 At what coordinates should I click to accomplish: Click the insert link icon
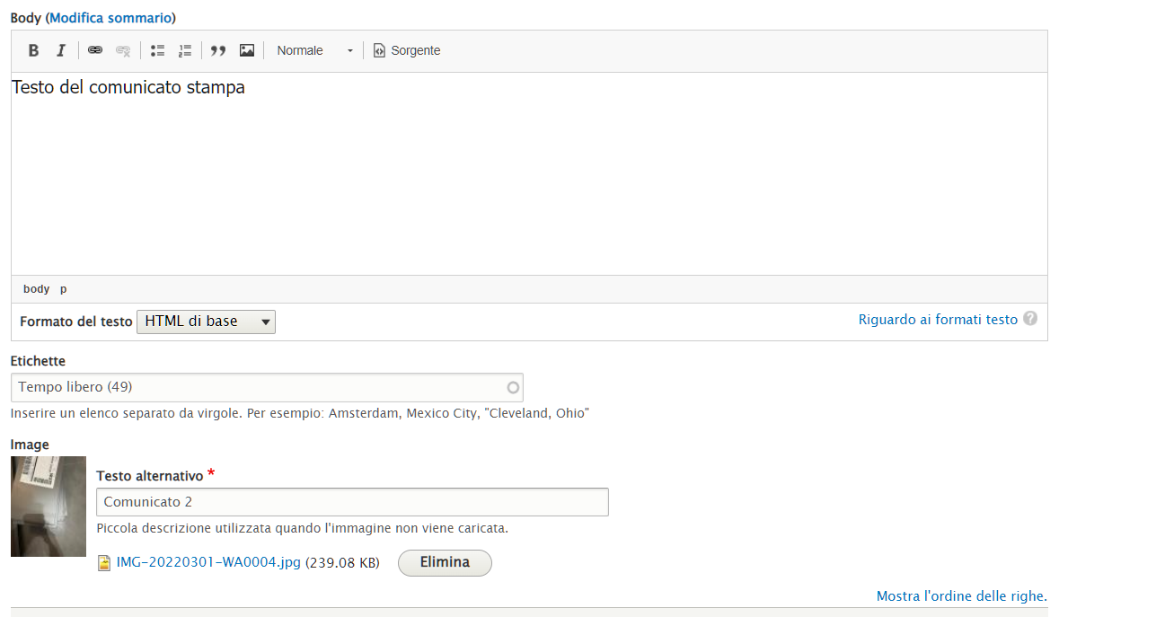95,50
